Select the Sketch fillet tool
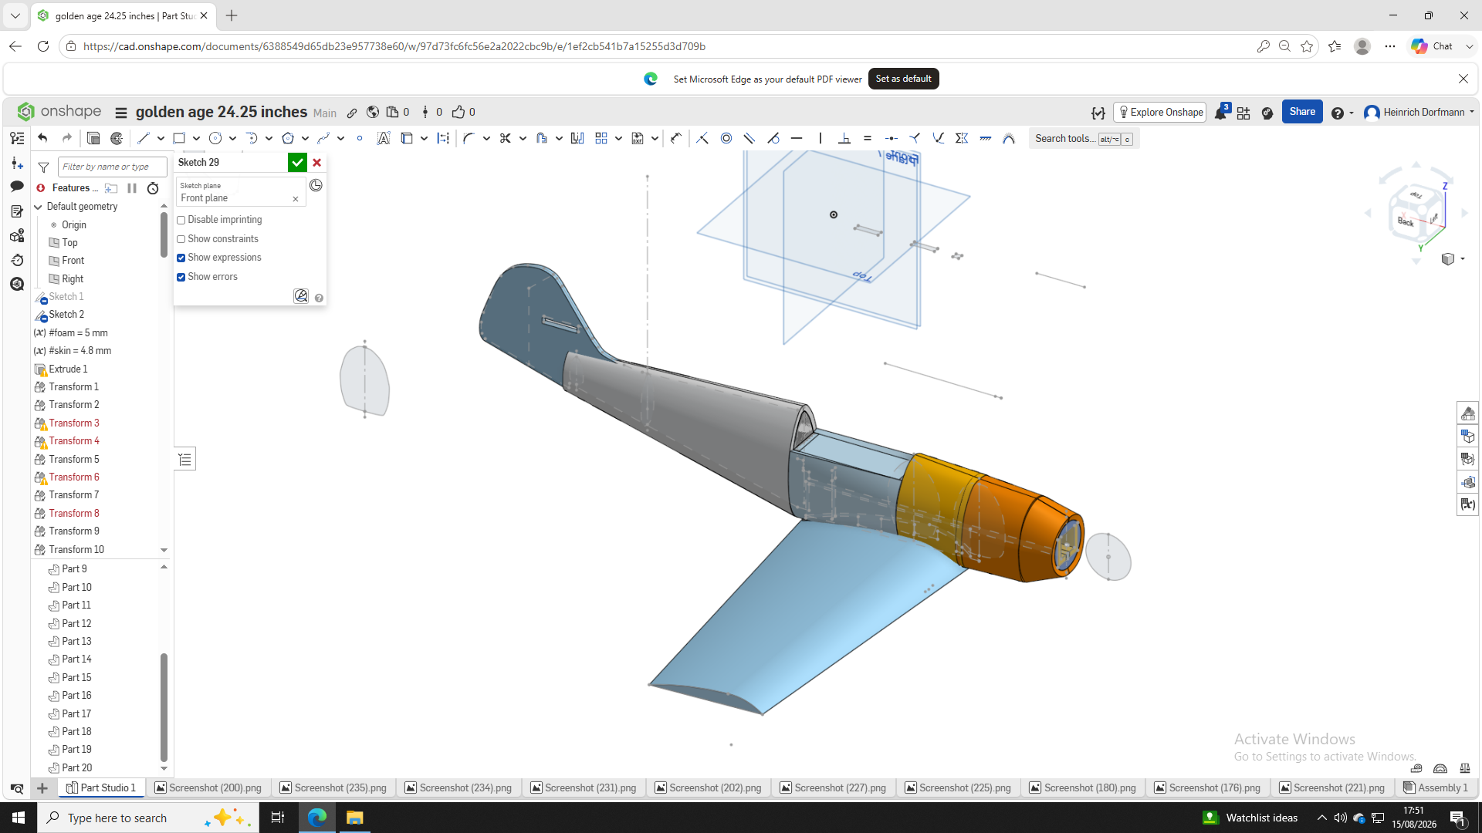1482x833 pixels. click(x=469, y=138)
